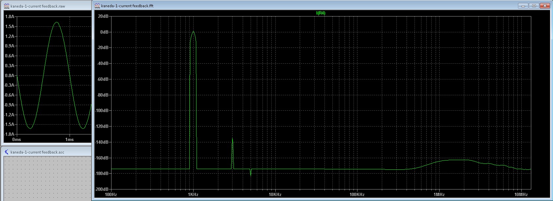Click the -100dB vertical axis label
The image size is (553, 201).
[102, 110]
